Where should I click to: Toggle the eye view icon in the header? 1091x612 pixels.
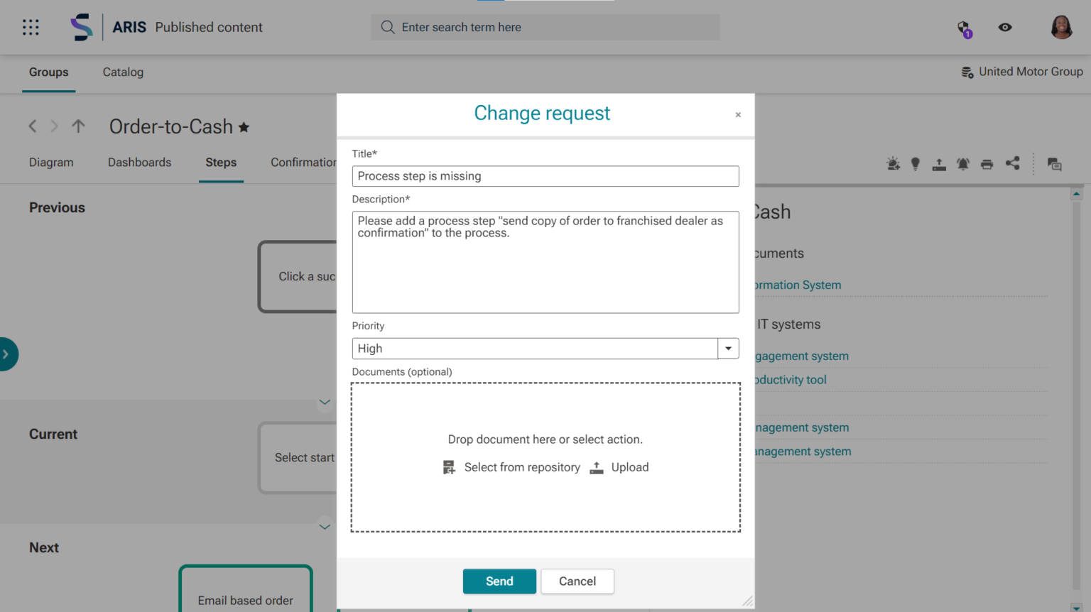[1005, 28]
